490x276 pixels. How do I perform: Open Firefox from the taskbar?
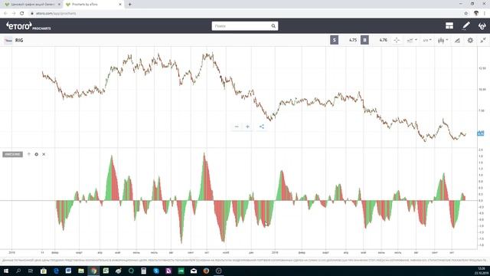pos(206,271)
